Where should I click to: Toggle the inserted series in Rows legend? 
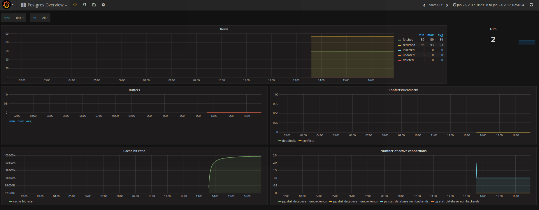point(409,50)
